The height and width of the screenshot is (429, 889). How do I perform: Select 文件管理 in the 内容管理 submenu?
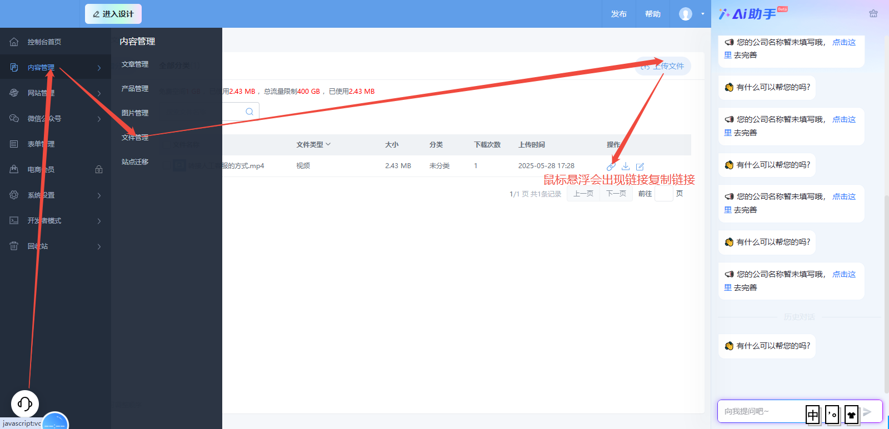click(x=135, y=138)
